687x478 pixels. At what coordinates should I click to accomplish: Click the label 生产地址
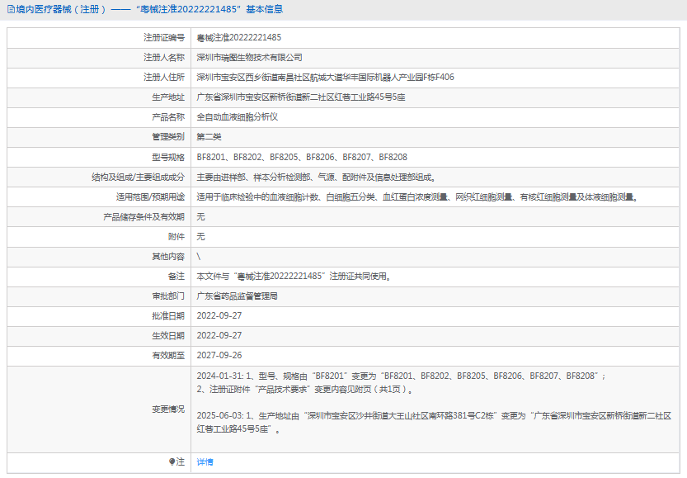pyautogui.click(x=168, y=97)
